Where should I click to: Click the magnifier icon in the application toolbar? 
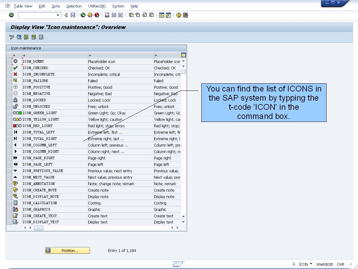pos(20,37)
